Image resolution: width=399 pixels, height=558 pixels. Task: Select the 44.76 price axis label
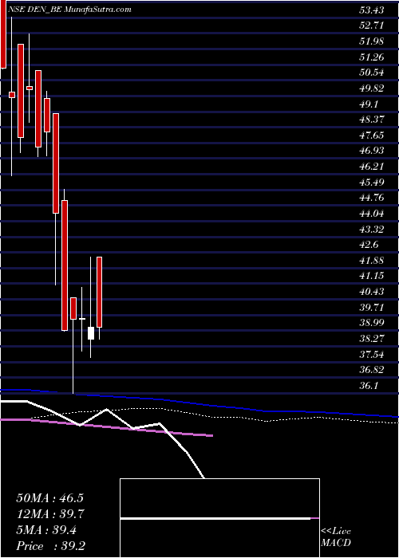click(371, 198)
